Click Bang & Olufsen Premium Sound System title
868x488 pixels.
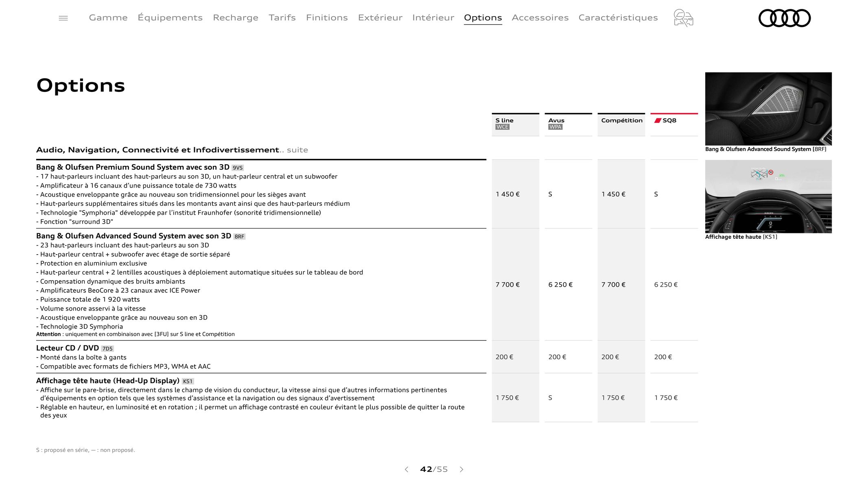click(133, 167)
